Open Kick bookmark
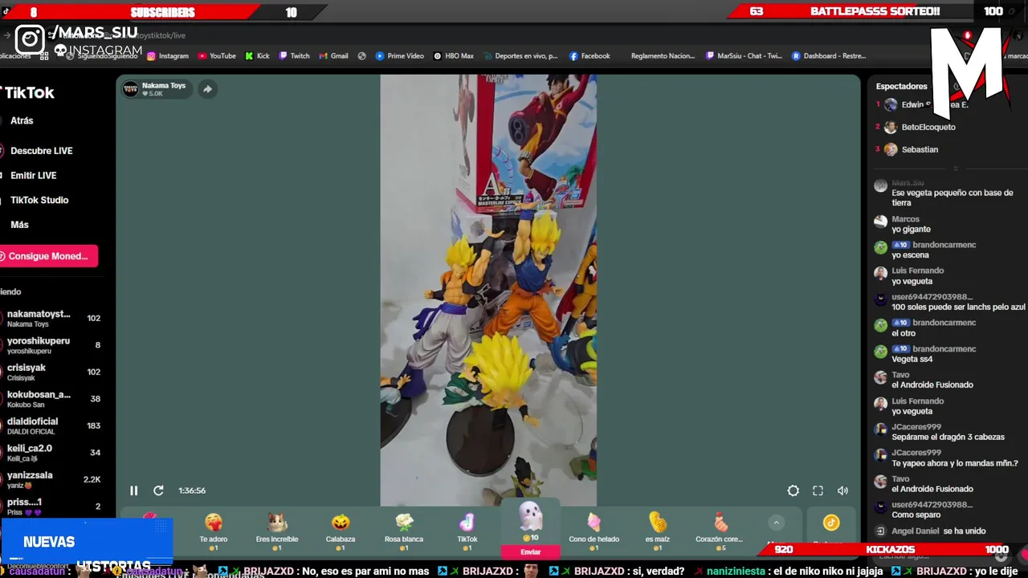The height and width of the screenshot is (578, 1028). click(x=257, y=56)
